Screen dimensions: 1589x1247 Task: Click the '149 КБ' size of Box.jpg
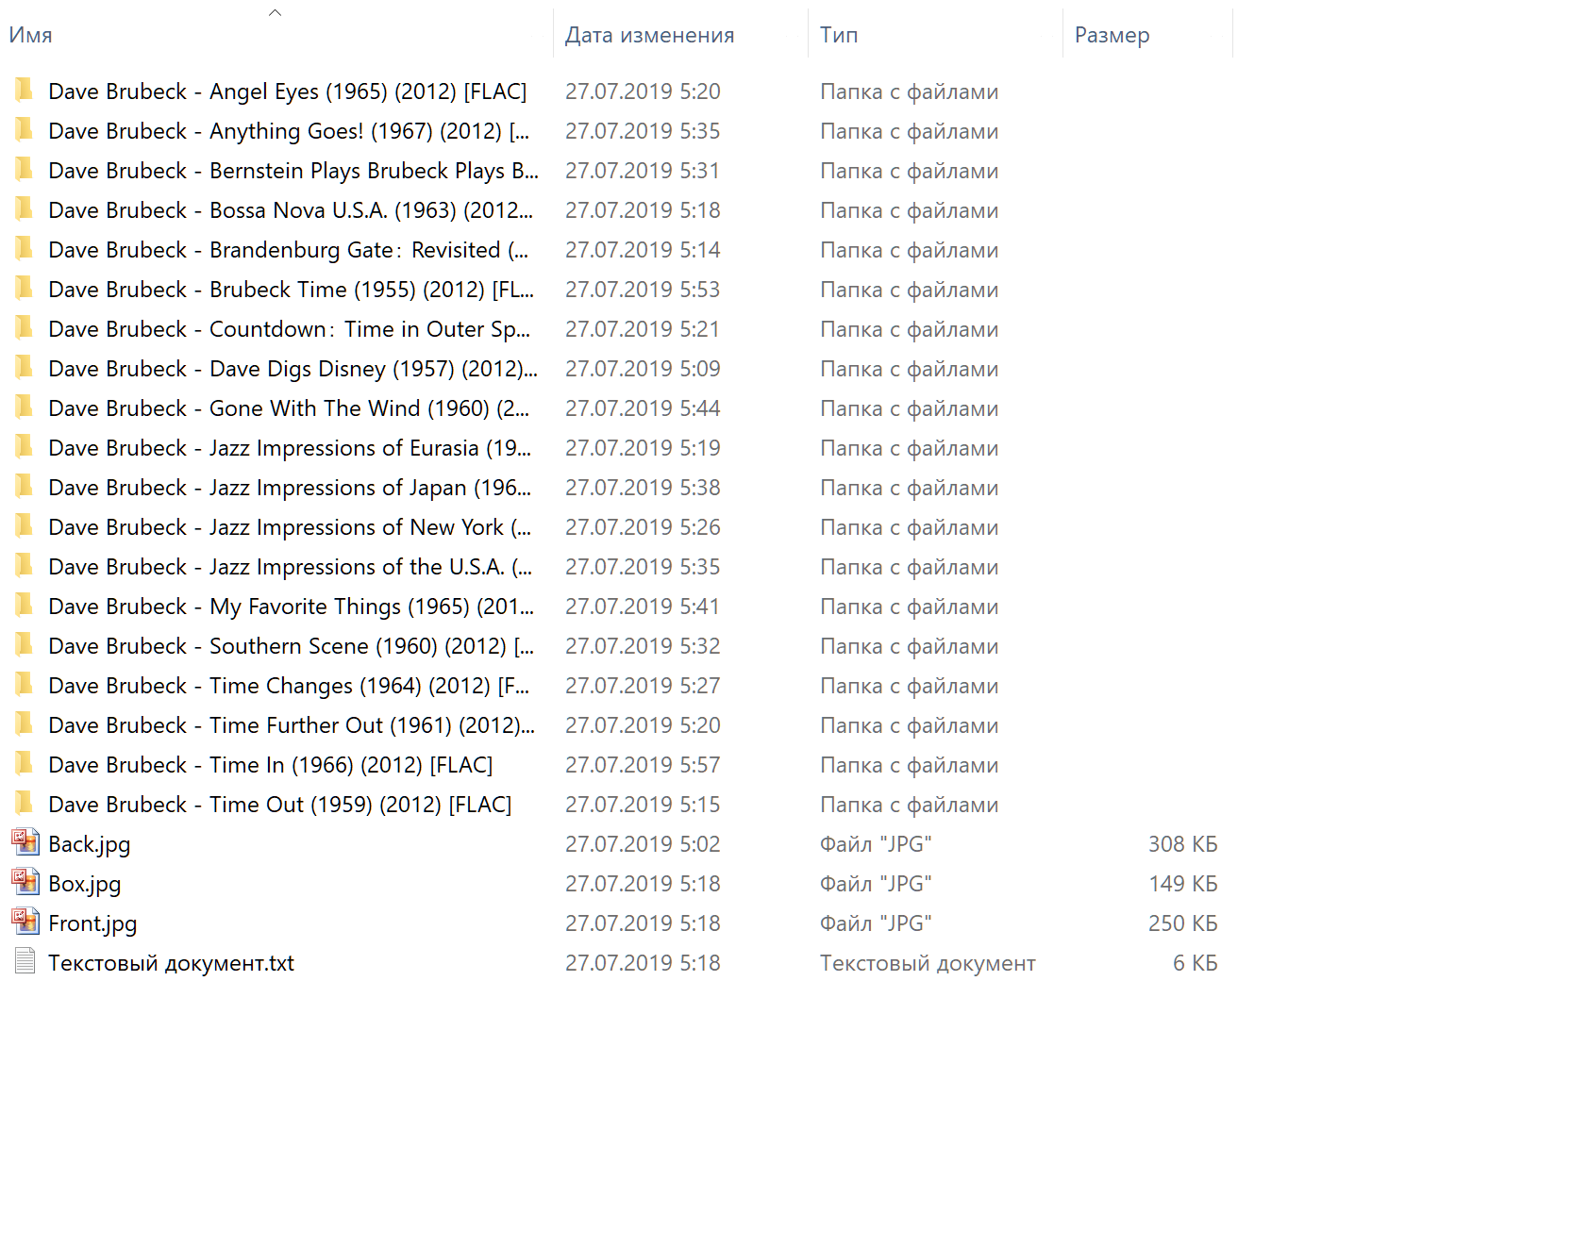pyautogui.click(x=1182, y=884)
